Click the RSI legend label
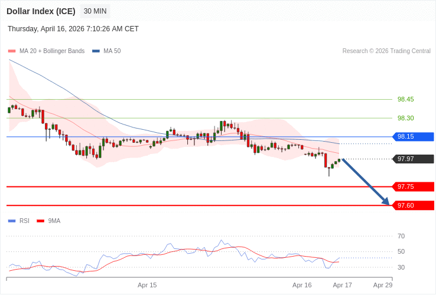This screenshot has width=436, height=295. point(24,221)
